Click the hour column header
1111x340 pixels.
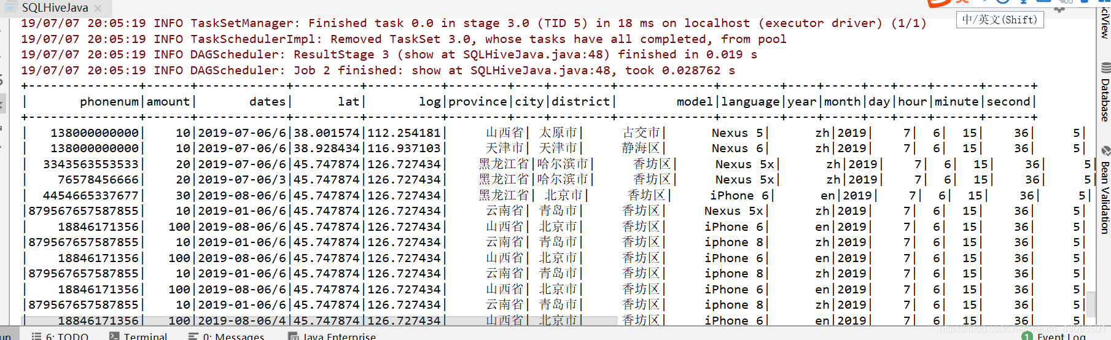click(913, 102)
